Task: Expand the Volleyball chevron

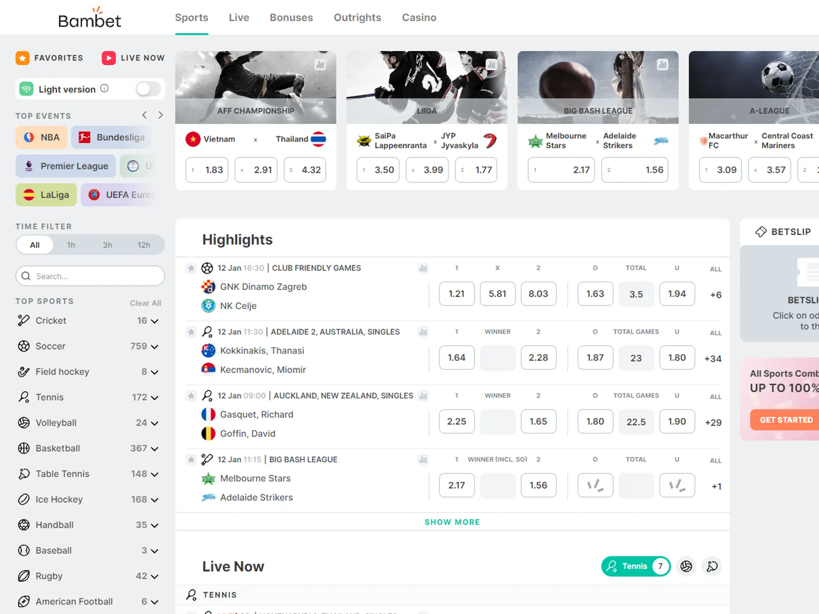Action: (x=154, y=423)
